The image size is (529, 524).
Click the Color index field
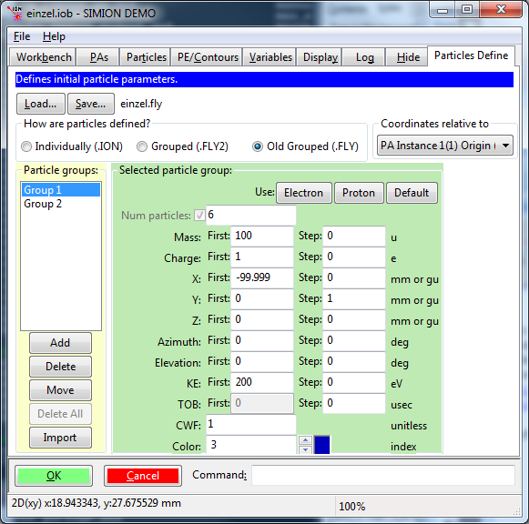[250, 445]
